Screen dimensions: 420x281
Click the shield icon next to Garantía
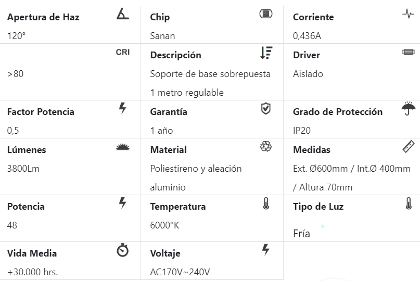pos(265,108)
